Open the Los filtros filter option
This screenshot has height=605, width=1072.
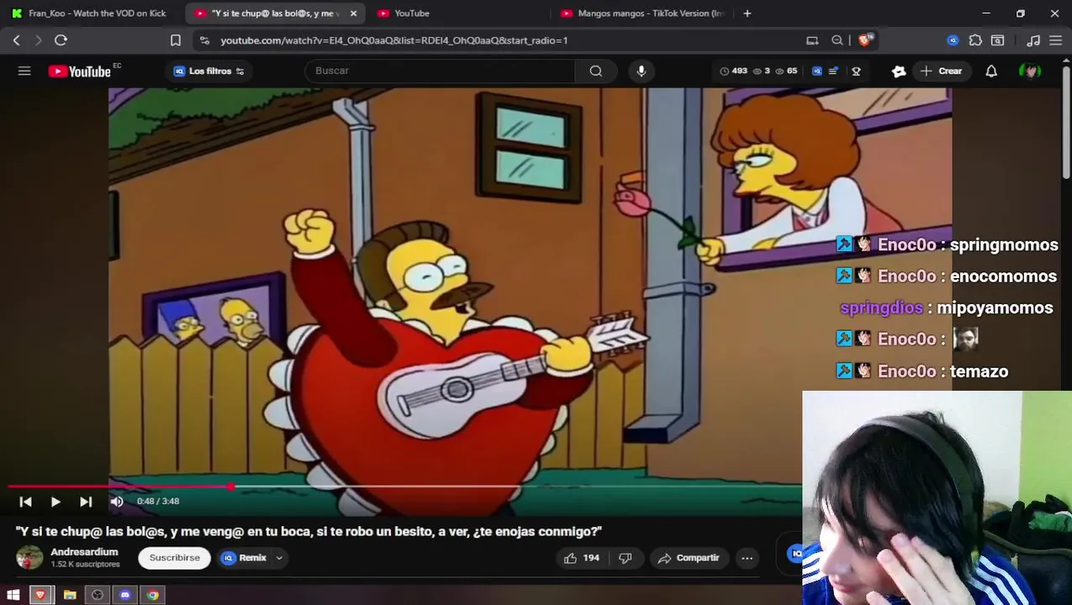209,71
